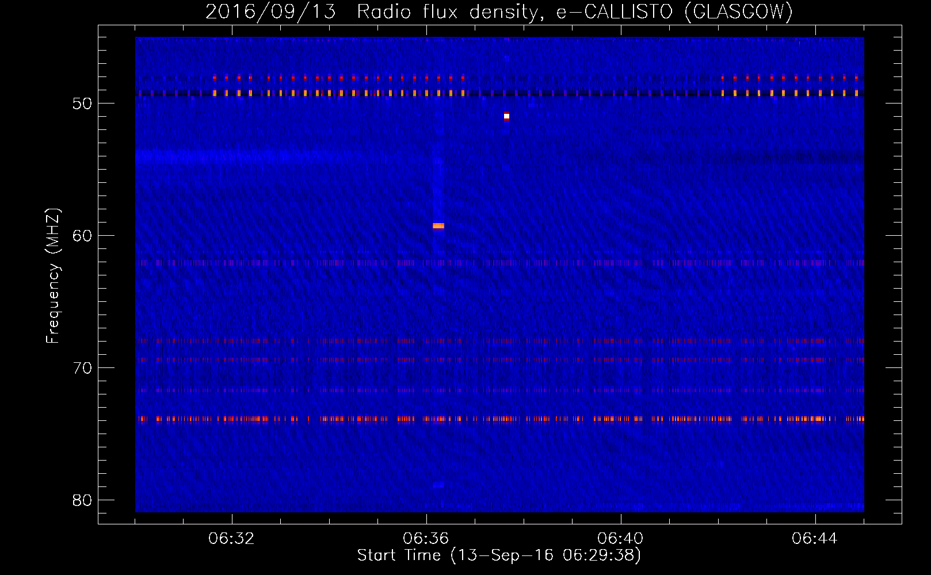This screenshot has width=931, height=575.
Task: Click the 80 frequency tick label
Action: point(82,500)
